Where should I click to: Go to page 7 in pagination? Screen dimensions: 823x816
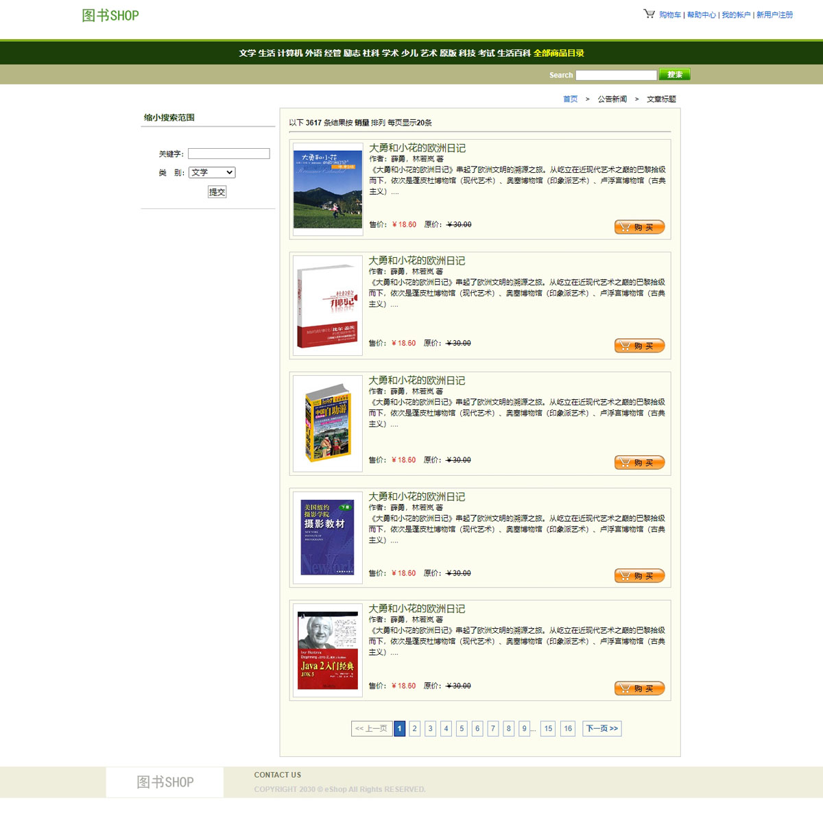[x=492, y=729]
